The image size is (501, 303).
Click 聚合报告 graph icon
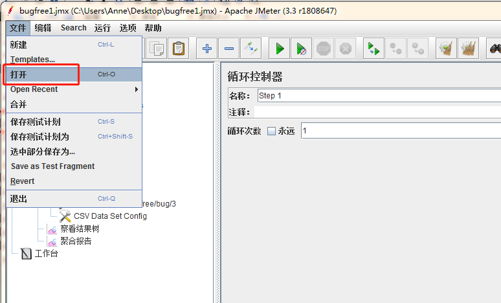[x=52, y=241]
